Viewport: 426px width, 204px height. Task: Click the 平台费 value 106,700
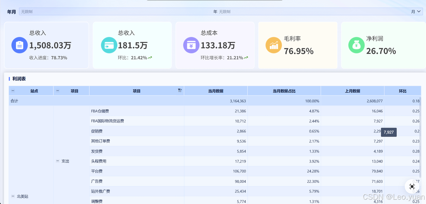coord(240,171)
